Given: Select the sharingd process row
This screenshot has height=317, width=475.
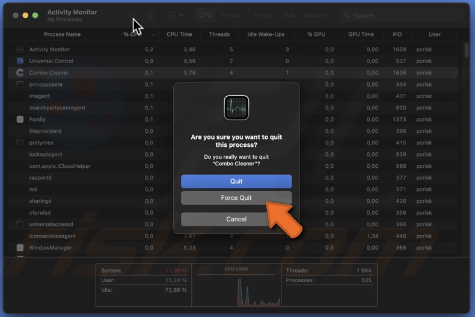Looking at the screenshot, I should [233, 201].
